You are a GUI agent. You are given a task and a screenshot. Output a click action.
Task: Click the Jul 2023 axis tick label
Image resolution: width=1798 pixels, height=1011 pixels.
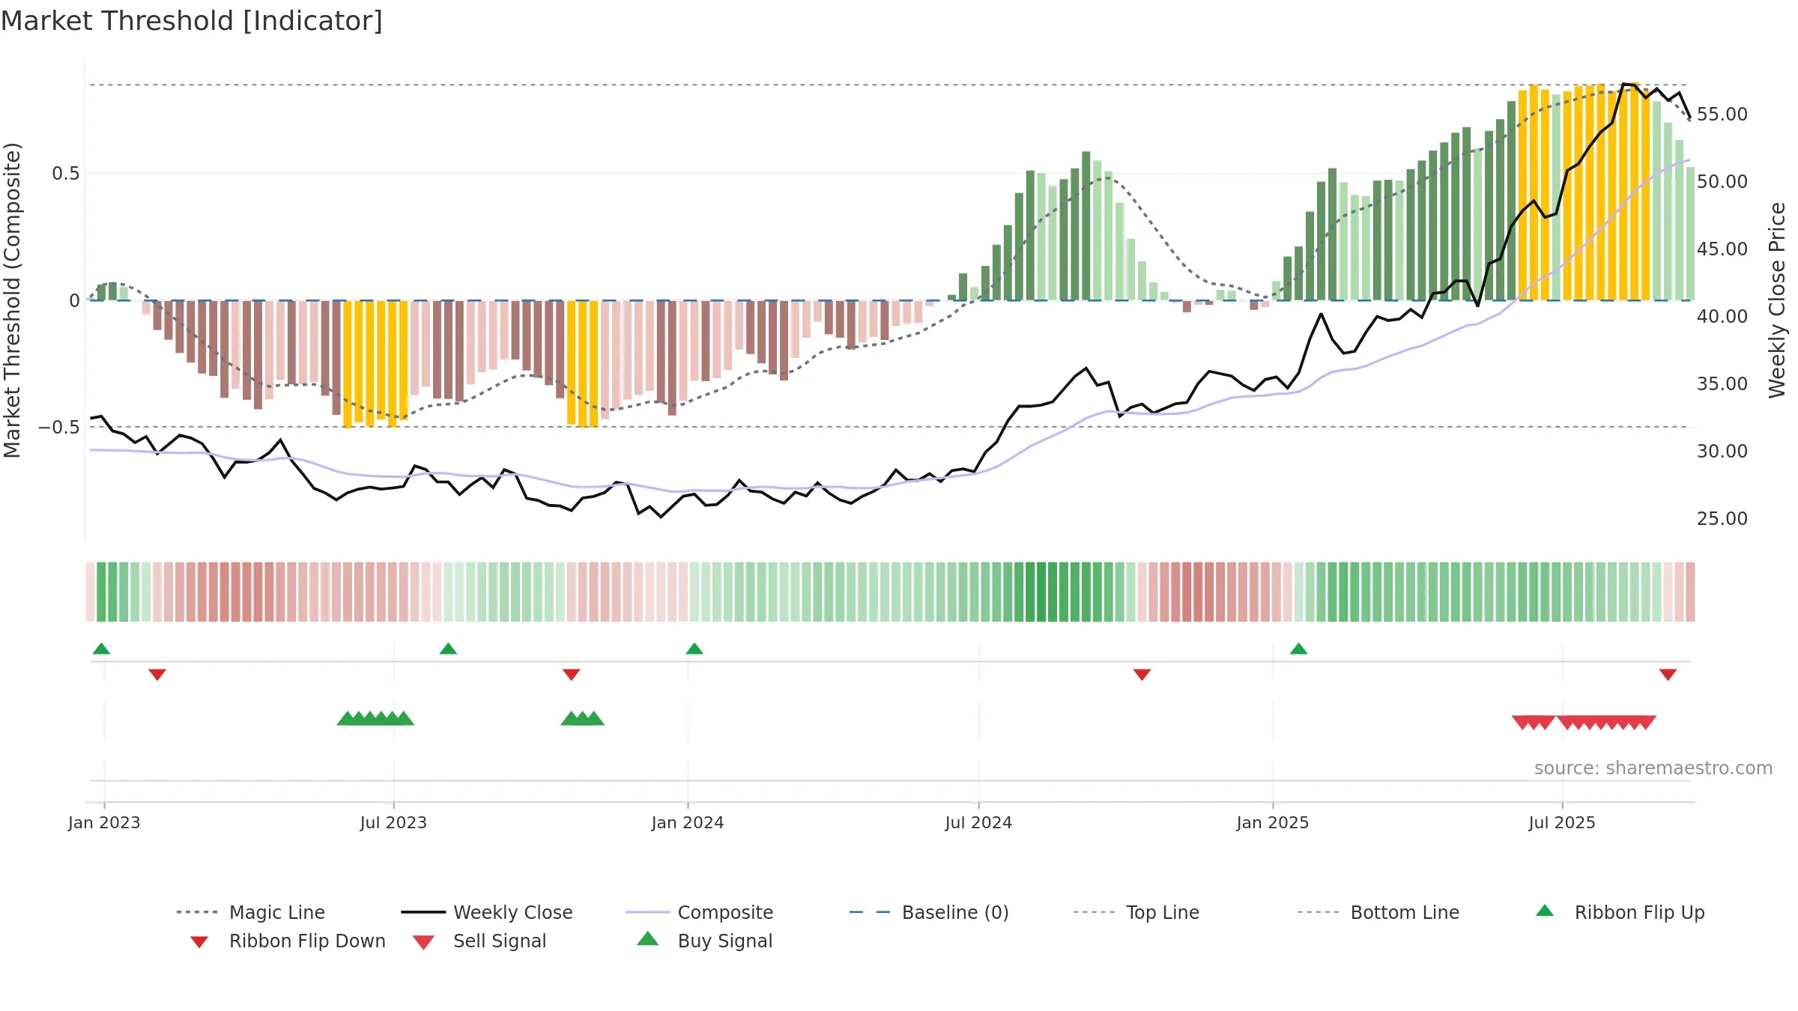click(393, 822)
